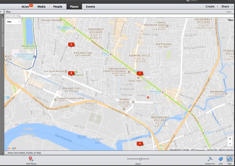This screenshot has height=166, width=235.
Task: Click the Google logo on map
Action: pyautogui.click(x=11, y=148)
